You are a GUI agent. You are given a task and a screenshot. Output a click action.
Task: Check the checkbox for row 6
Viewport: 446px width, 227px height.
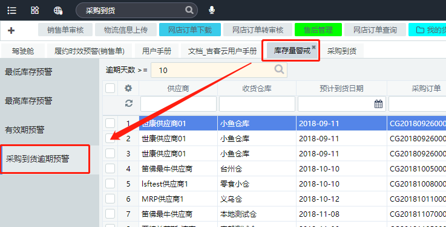point(110,199)
